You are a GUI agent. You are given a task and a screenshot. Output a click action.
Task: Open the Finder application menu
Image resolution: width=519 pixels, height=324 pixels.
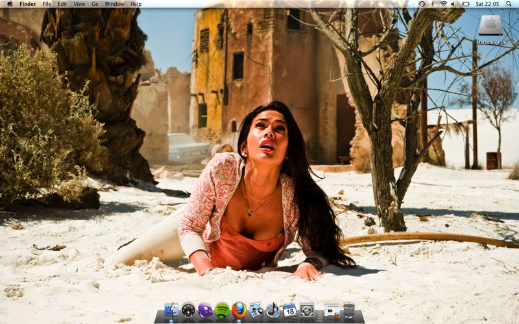tap(28, 4)
